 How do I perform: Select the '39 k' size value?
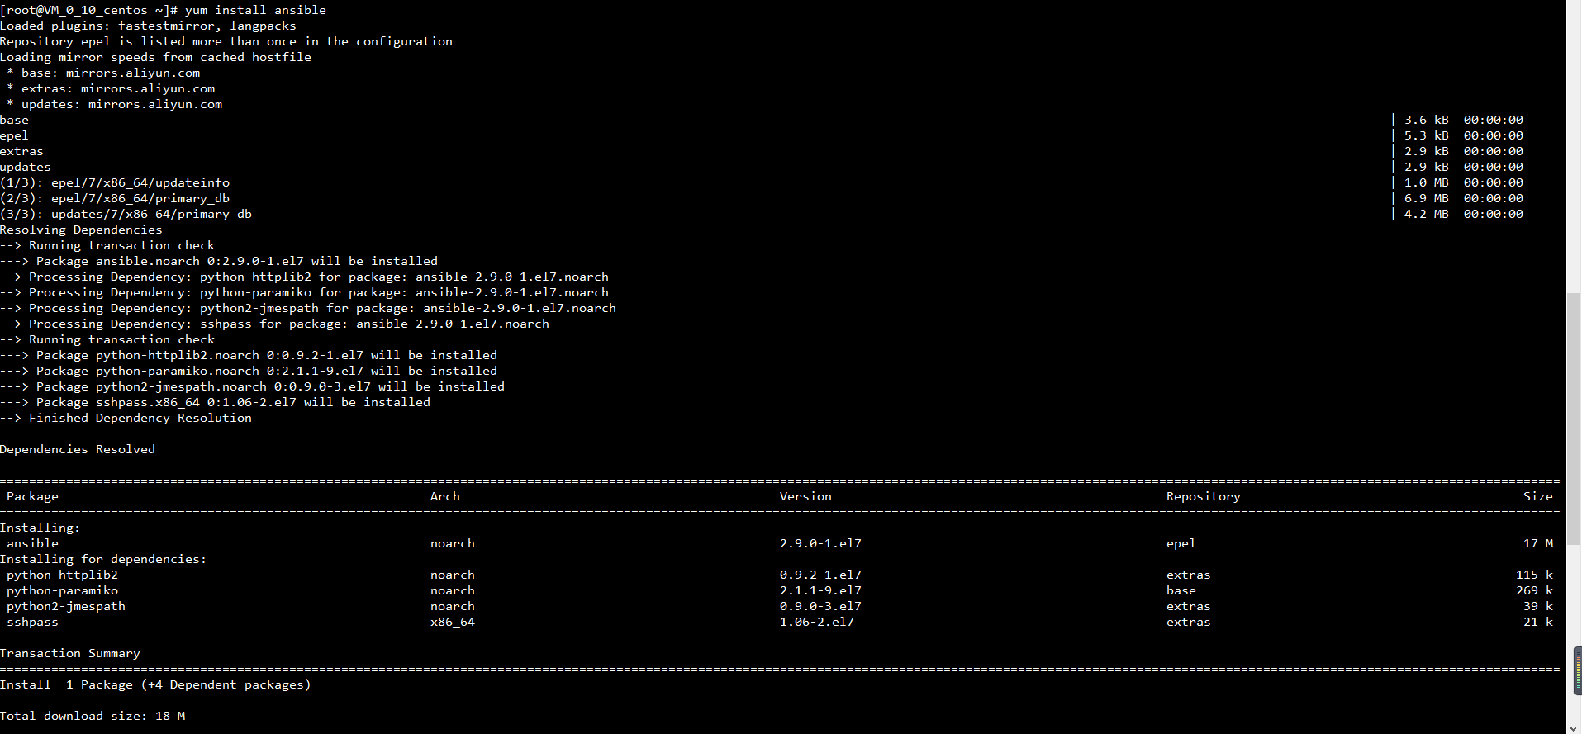click(1538, 606)
